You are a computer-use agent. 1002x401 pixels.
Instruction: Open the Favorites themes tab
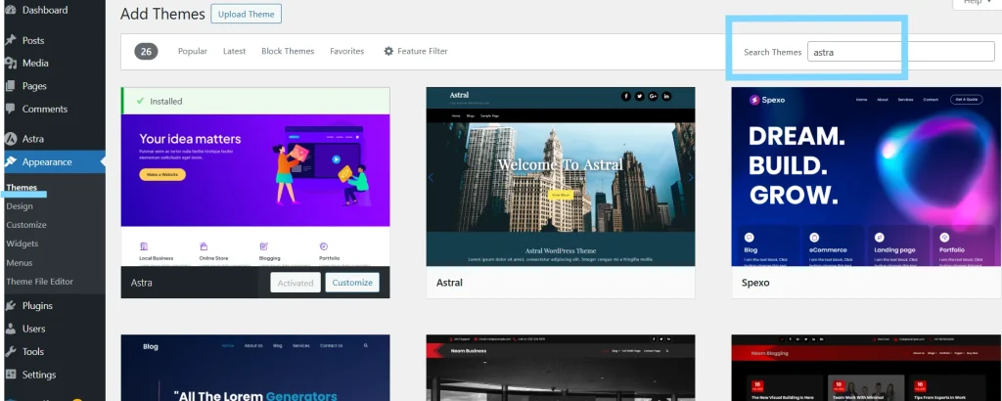coord(346,51)
